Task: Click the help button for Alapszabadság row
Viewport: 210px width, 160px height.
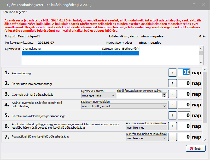Action: pyautogui.click(x=172, y=72)
